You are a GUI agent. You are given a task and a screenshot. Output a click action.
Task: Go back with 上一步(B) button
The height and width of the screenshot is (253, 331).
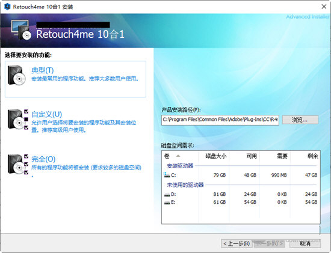tap(237, 244)
